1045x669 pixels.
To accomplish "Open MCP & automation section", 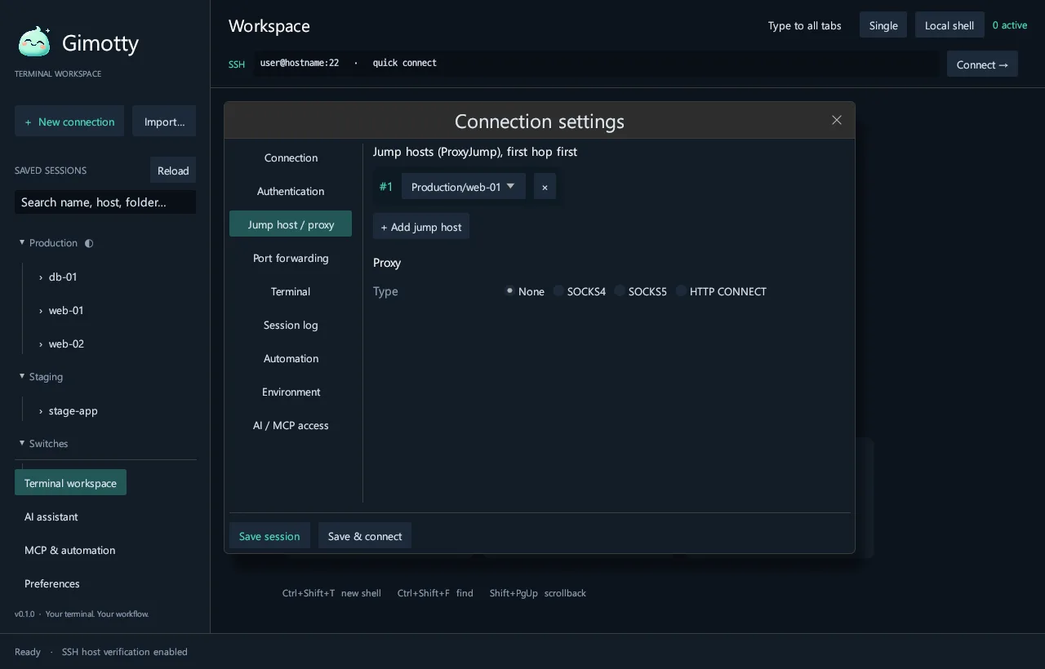I will 70,550.
